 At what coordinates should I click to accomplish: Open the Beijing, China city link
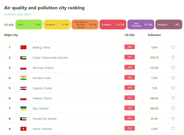point(41,47)
